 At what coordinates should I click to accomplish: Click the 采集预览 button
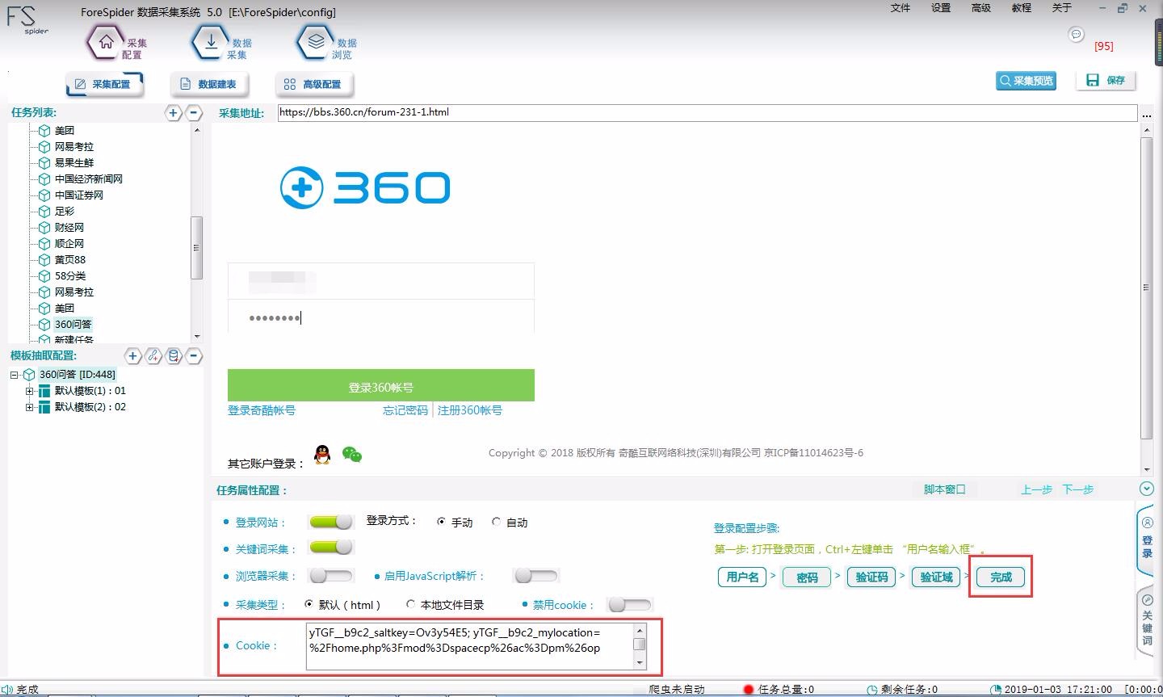[1026, 81]
